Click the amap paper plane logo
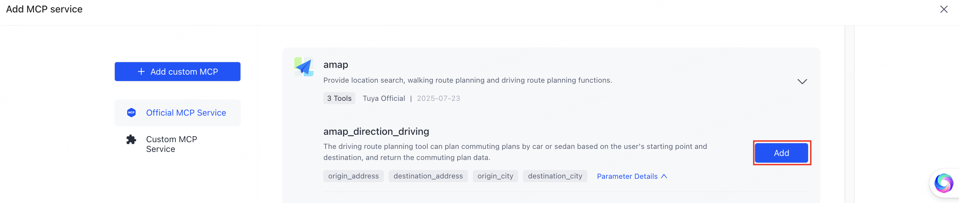959x203 pixels. point(304,67)
